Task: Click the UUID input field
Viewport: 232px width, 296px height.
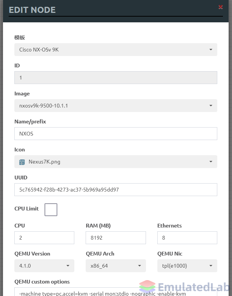Action: [116, 190]
